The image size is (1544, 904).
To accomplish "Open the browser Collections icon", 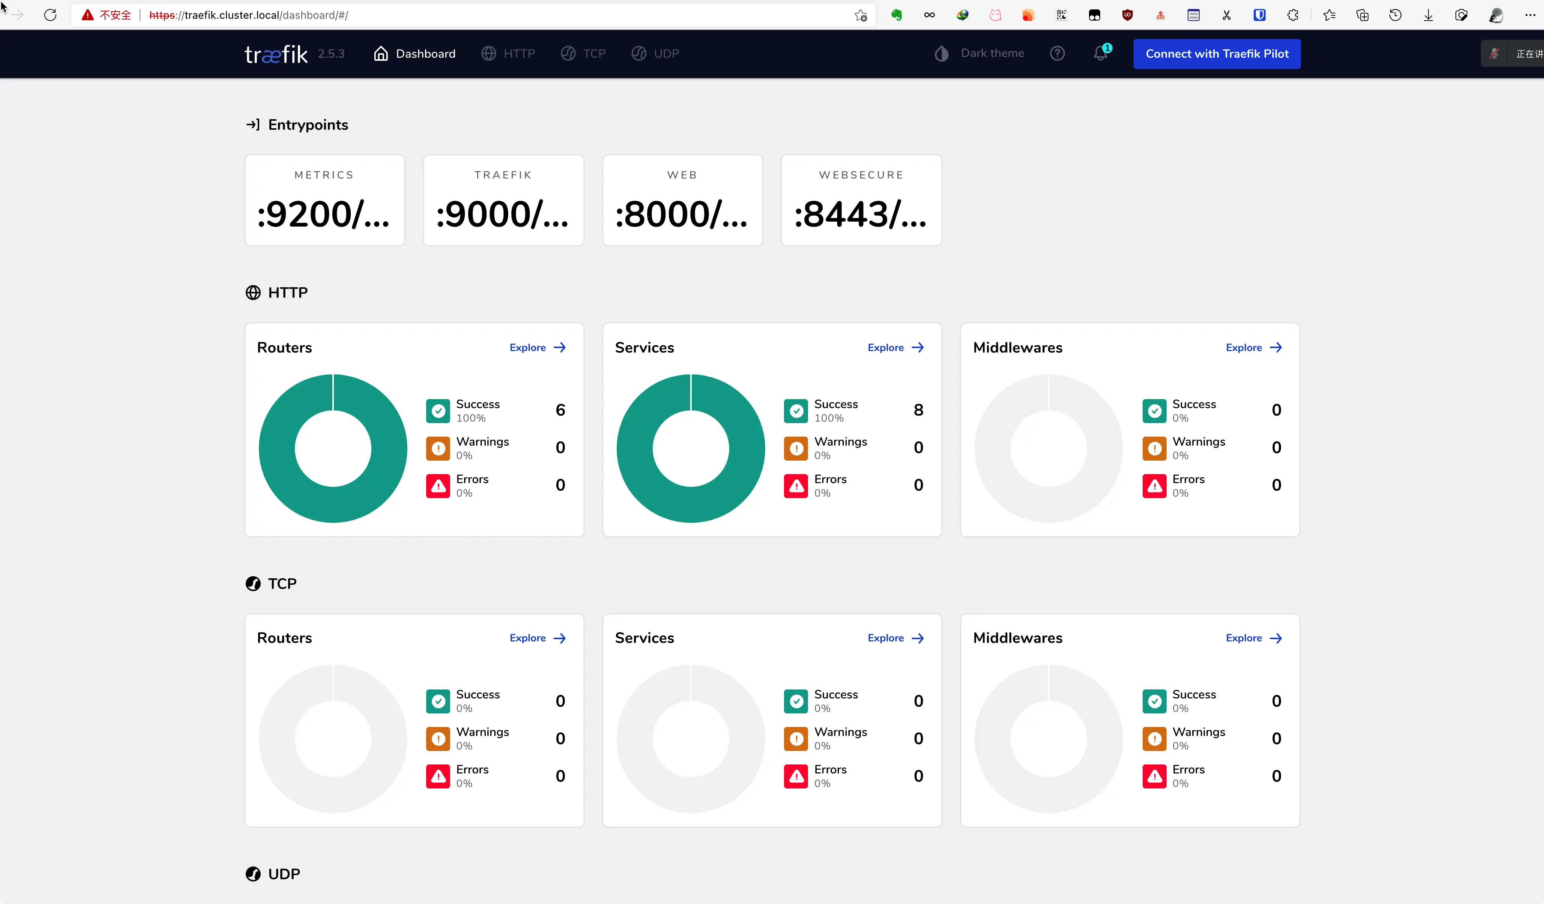I will coord(1363,15).
